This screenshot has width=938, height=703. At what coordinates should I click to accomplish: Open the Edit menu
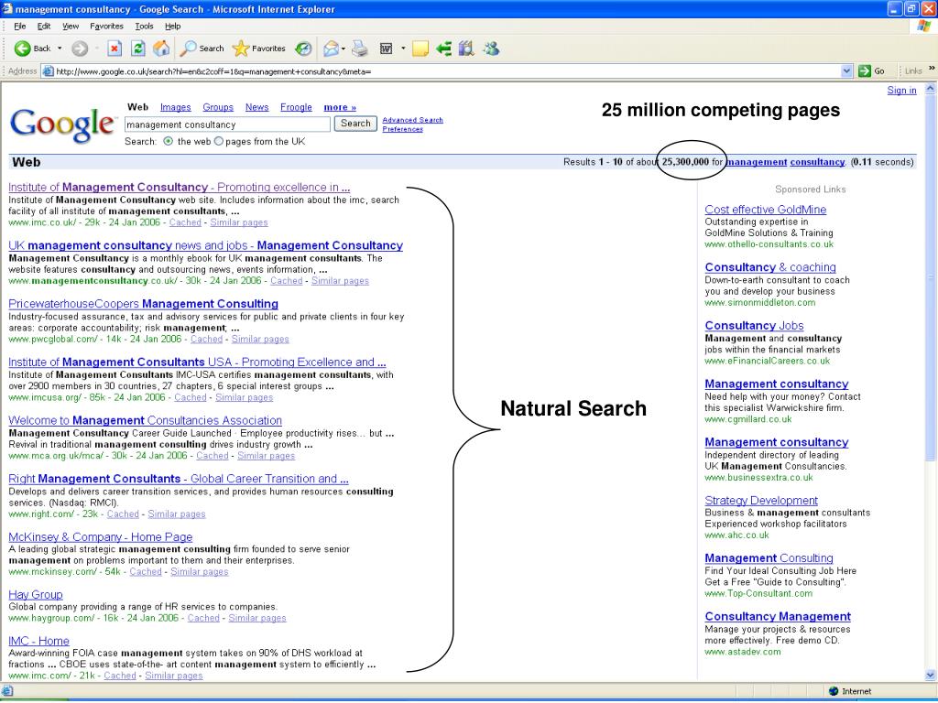click(x=44, y=27)
